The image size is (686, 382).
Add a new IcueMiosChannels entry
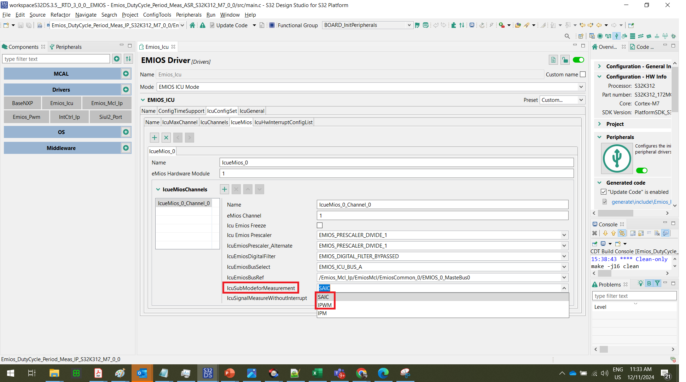coord(224,190)
